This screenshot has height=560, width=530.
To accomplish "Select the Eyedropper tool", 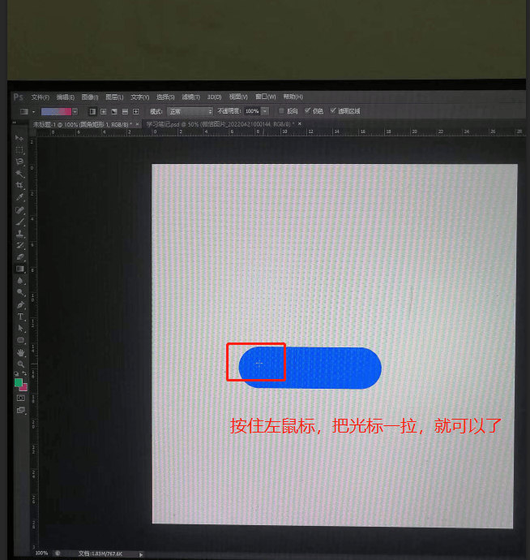I will click(20, 197).
